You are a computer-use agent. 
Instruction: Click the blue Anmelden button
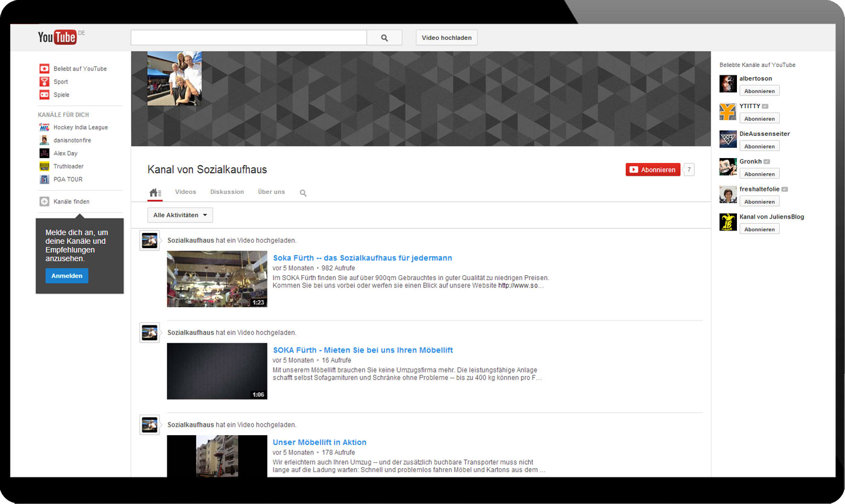tap(66, 276)
